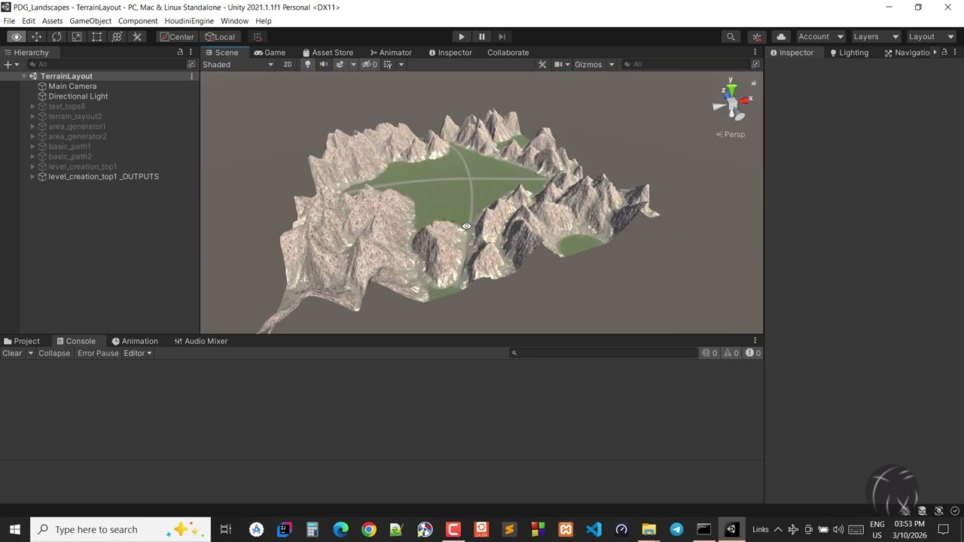Pause the game playback
Image resolution: width=964 pixels, height=542 pixels.
click(482, 37)
